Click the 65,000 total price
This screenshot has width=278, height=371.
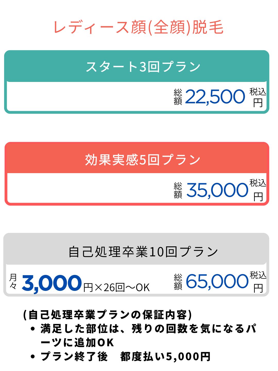click(217, 281)
